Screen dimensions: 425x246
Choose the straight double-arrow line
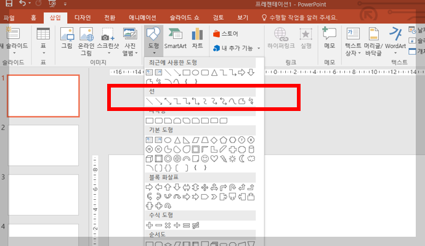click(168, 102)
